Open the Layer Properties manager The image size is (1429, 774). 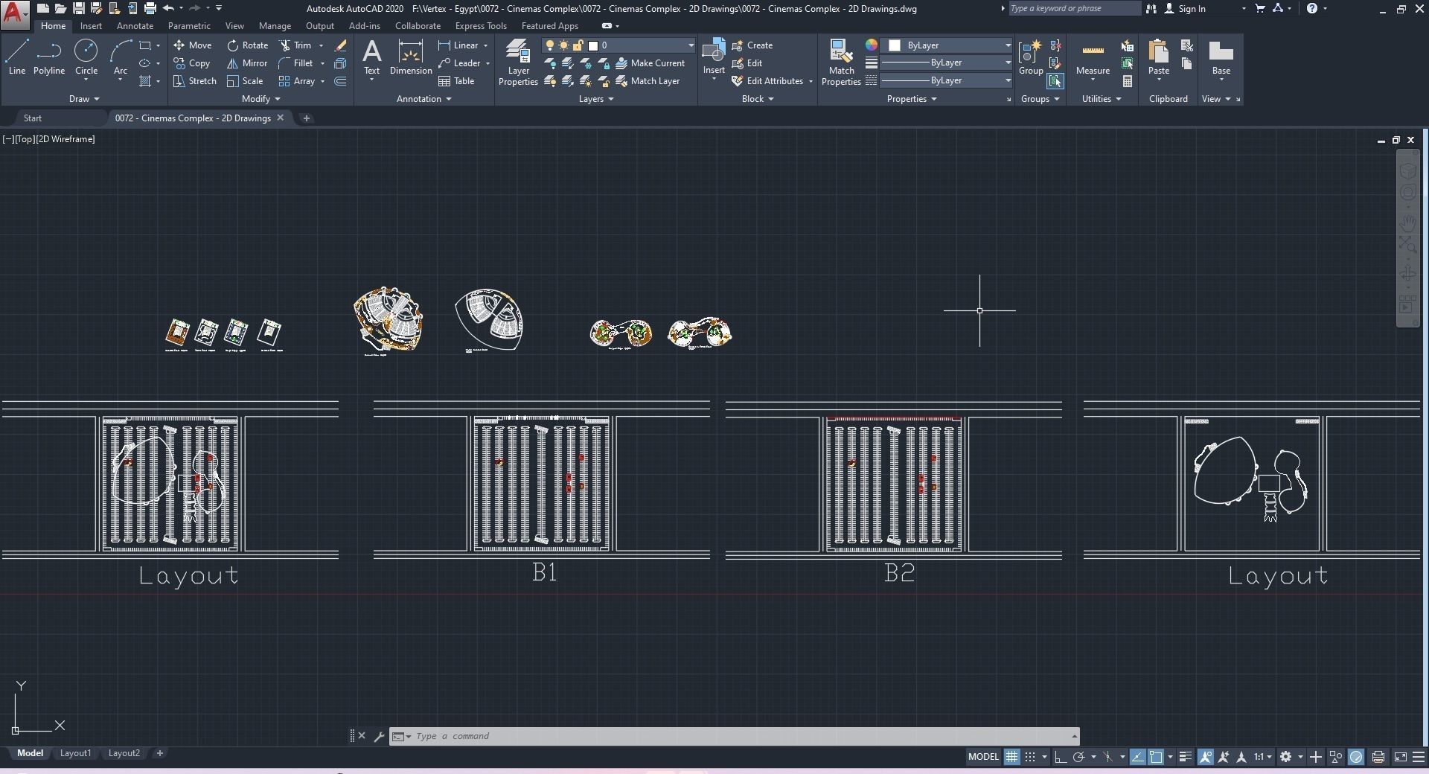518,63
